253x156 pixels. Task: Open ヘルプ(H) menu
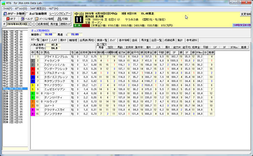coord(54,8)
